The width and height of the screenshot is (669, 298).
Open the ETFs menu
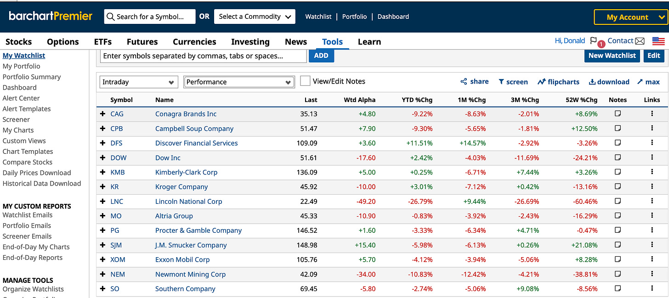pyautogui.click(x=103, y=41)
